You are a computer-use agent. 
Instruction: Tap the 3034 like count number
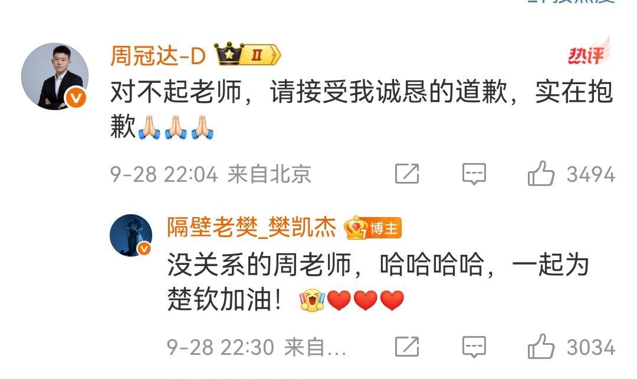coord(591,348)
